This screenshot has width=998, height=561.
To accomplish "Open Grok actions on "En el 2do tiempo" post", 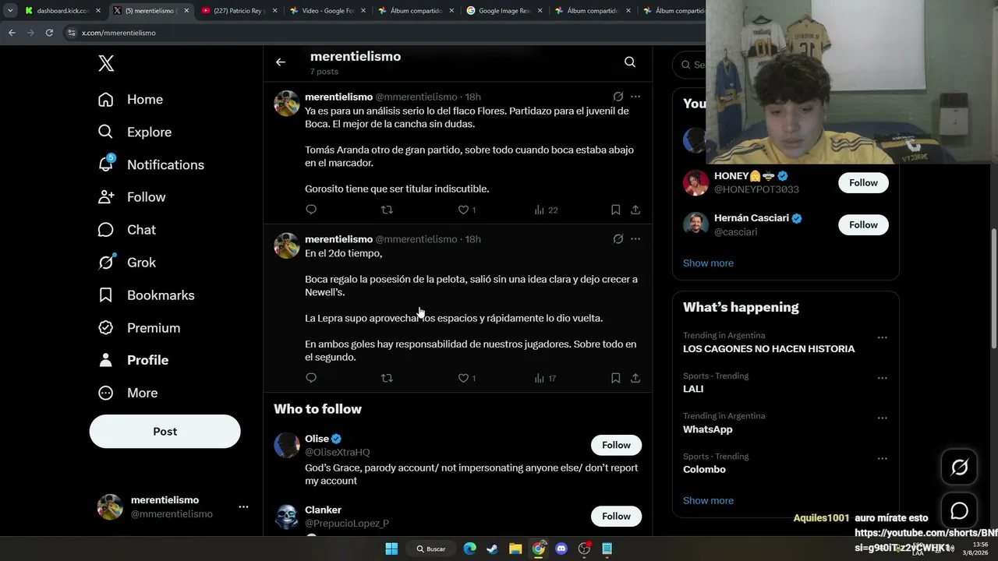I will 618,239.
